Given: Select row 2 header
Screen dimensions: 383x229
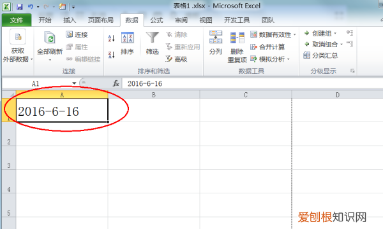Looking at the screenshot, I should 9,134.
